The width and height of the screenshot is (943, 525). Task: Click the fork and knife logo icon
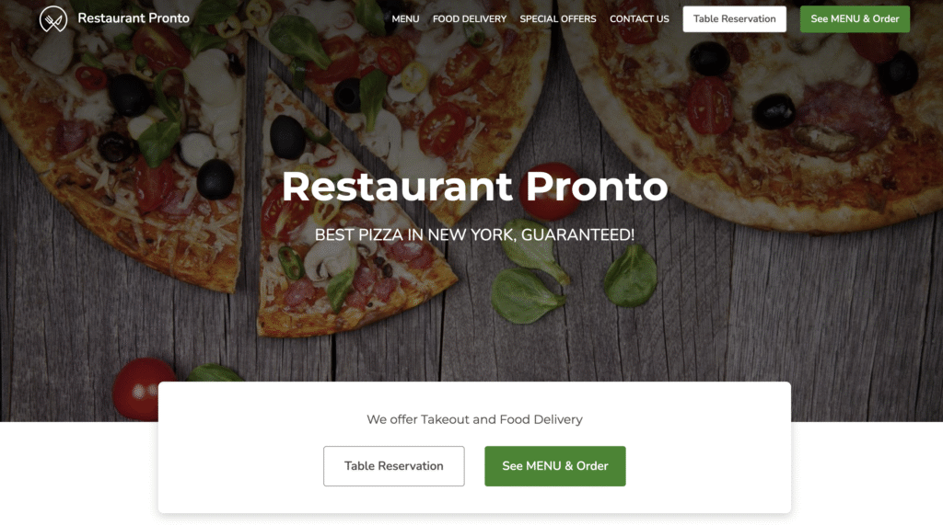pyautogui.click(x=53, y=19)
